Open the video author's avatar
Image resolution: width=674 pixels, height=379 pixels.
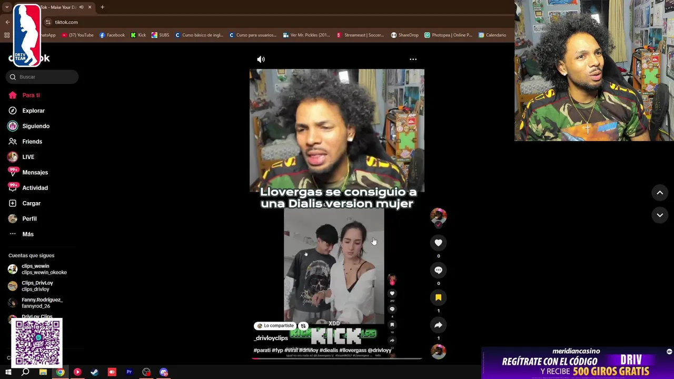[438, 216]
